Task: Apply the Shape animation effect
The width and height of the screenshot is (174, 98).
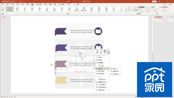Action: pyautogui.click(x=62, y=9)
